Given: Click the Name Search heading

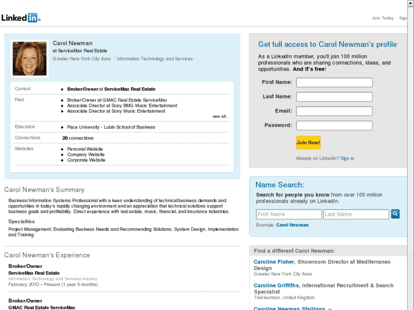Looking at the screenshot, I should pyautogui.click(x=280, y=185).
